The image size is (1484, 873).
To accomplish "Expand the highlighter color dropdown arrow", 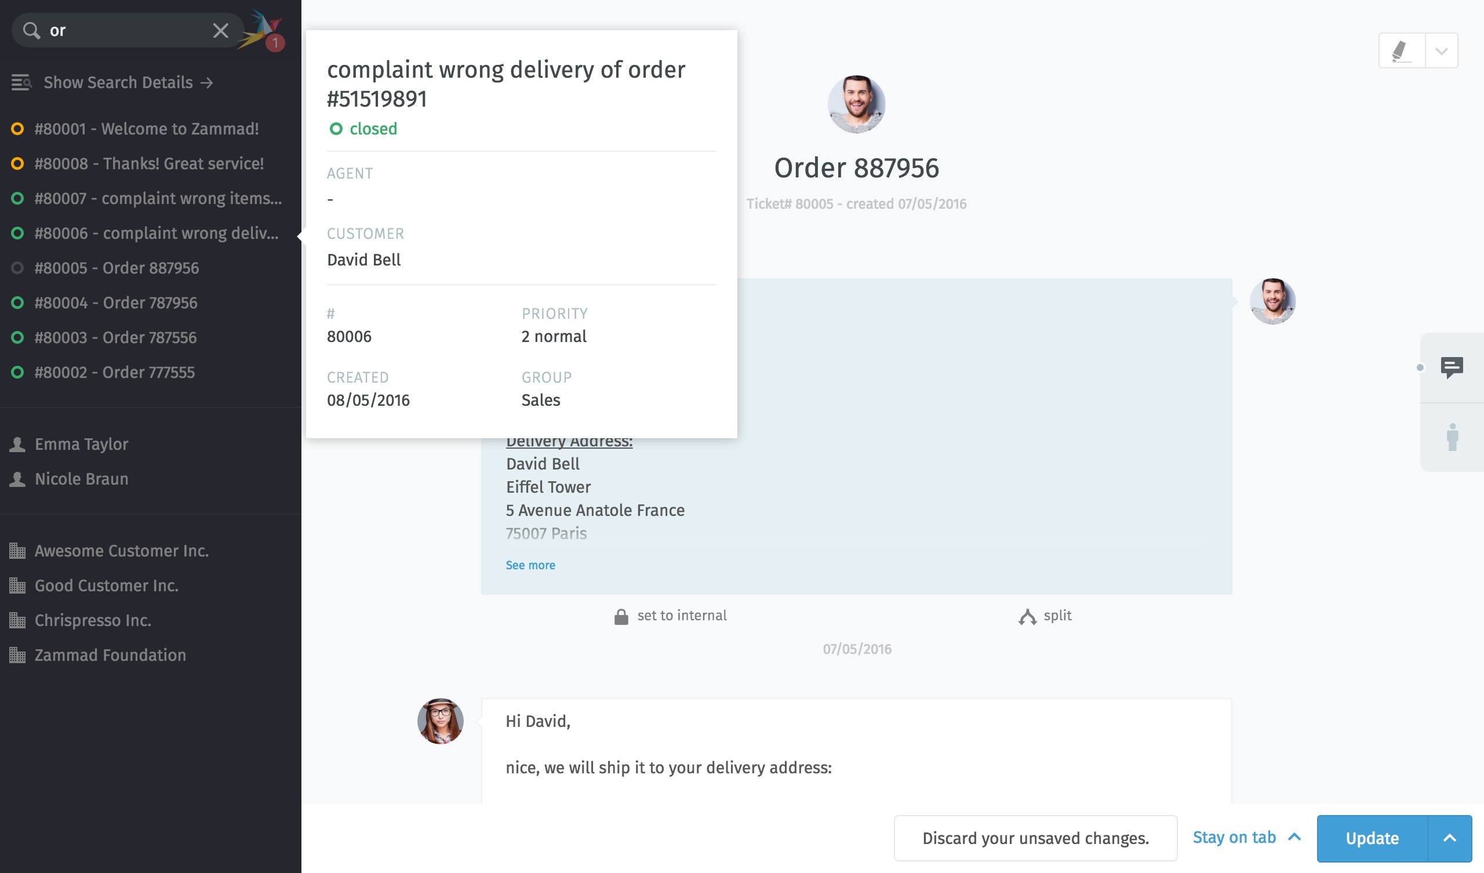I will pos(1441,50).
